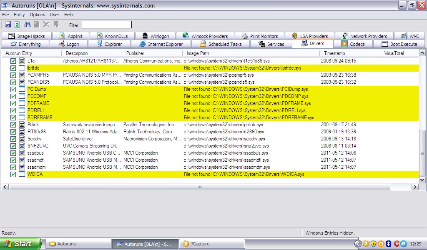Click the horizontal scrollbar left arrow
Viewport: 427px width, 250px height.
click(x=5, y=187)
